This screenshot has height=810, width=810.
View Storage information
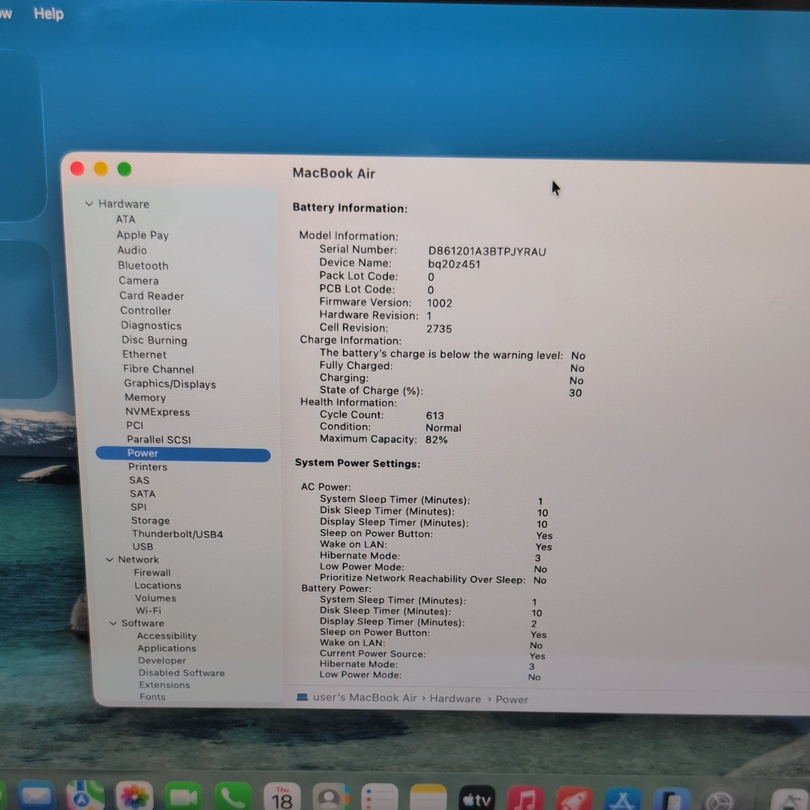150,521
